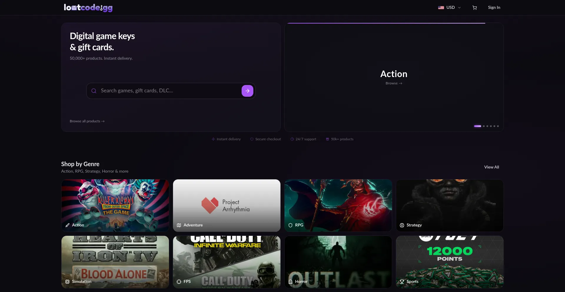The image size is (565, 292).
Task: Click the shield icon on the RPG card
Action: point(290,225)
